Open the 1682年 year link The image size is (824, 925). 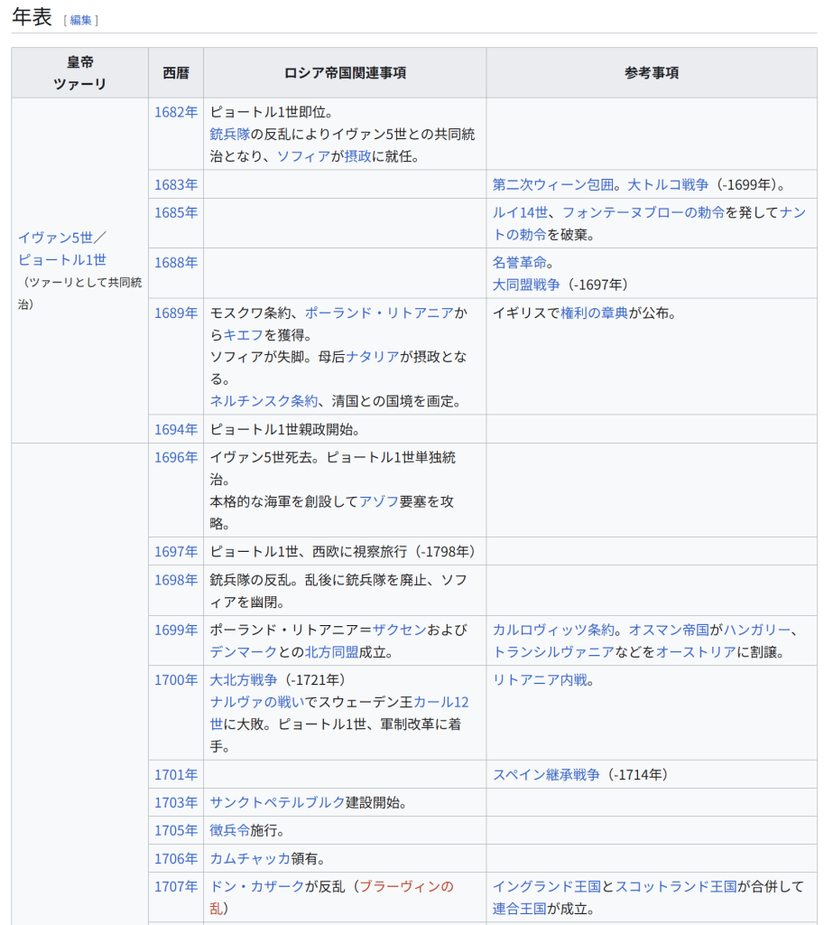(x=176, y=112)
